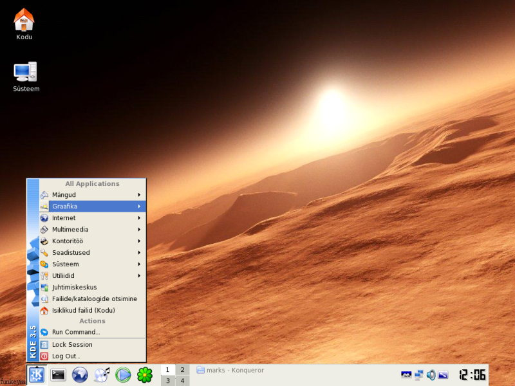This screenshot has width=515, height=386.
Task: Click the Utiliidid menu label text
Action: point(63,276)
